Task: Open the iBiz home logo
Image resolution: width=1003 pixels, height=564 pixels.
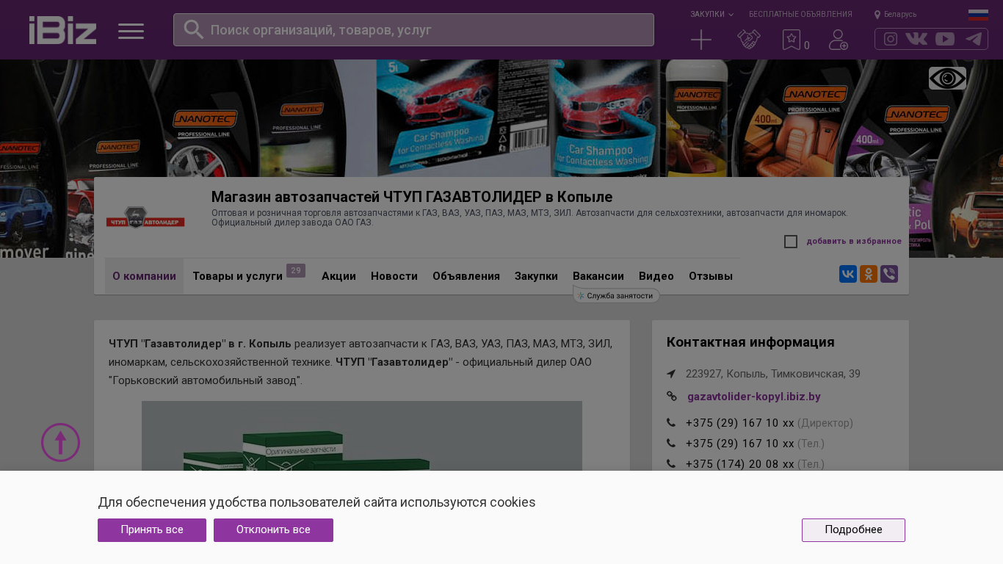Action: coord(62,30)
